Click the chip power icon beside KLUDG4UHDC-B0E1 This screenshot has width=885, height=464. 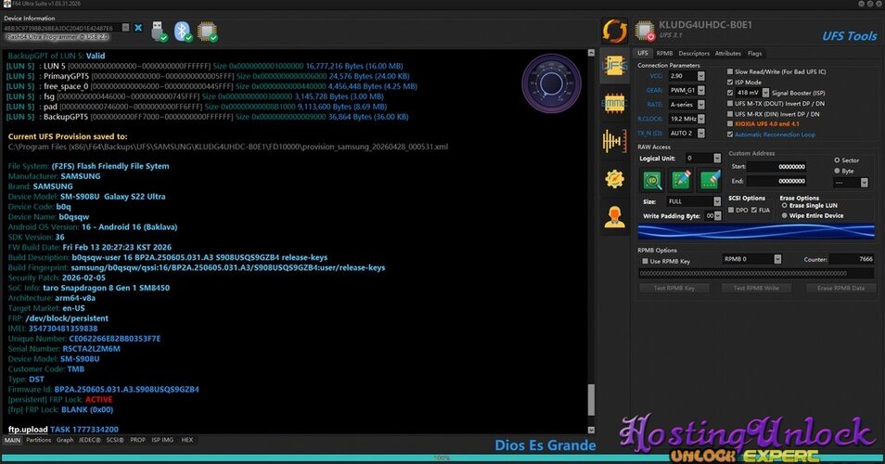[645, 31]
